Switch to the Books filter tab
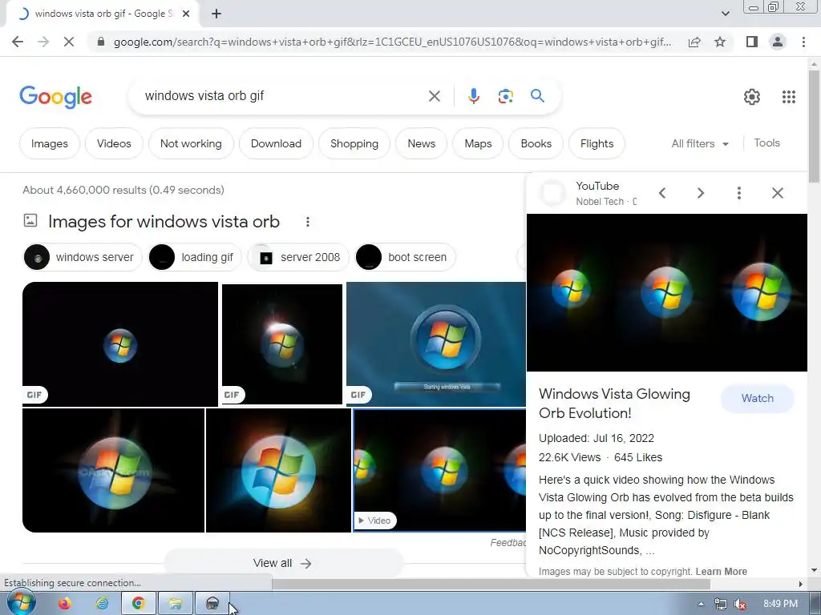Viewport: 821px width, 615px height. 536,143
